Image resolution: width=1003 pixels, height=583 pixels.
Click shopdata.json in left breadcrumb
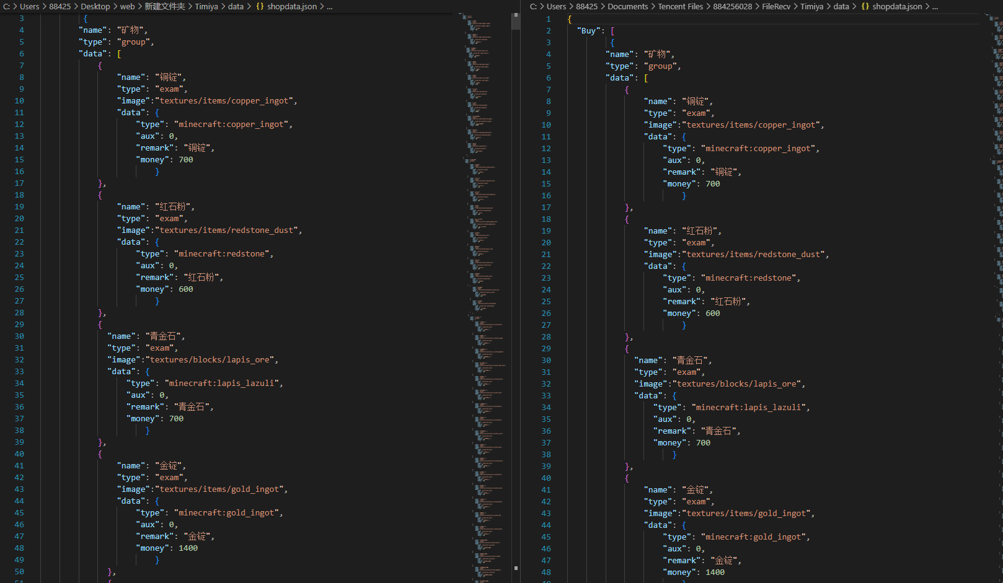[292, 6]
